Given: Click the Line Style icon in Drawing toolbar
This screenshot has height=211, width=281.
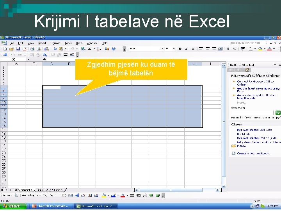Looking at the screenshot, I should (x=132, y=195).
